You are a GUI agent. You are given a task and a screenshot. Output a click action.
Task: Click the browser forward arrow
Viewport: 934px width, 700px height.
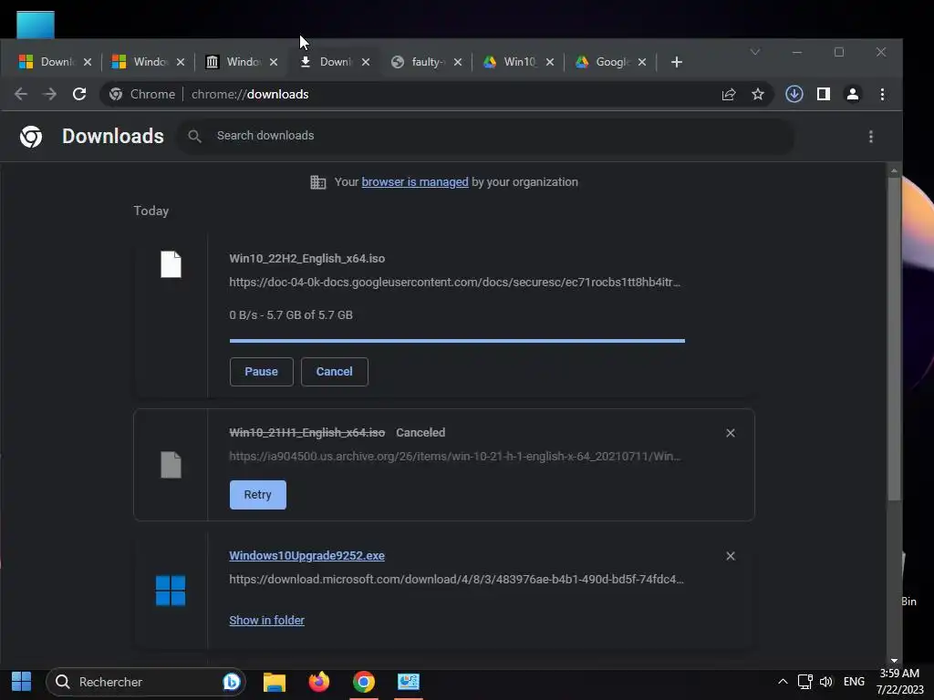tap(50, 94)
